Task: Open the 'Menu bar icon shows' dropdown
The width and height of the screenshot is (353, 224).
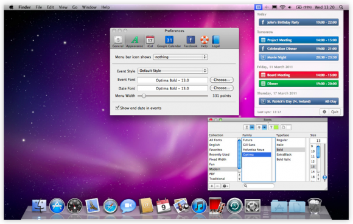Action: tap(180, 57)
